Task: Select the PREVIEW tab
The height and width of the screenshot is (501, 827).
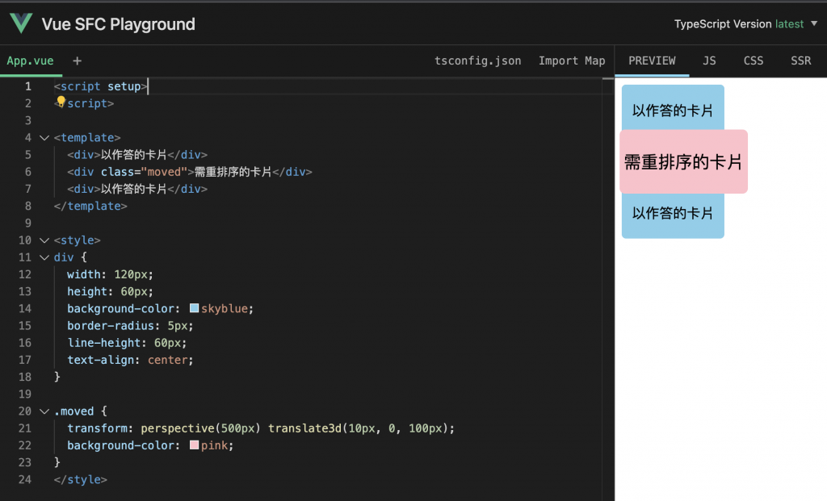Action: click(x=652, y=61)
